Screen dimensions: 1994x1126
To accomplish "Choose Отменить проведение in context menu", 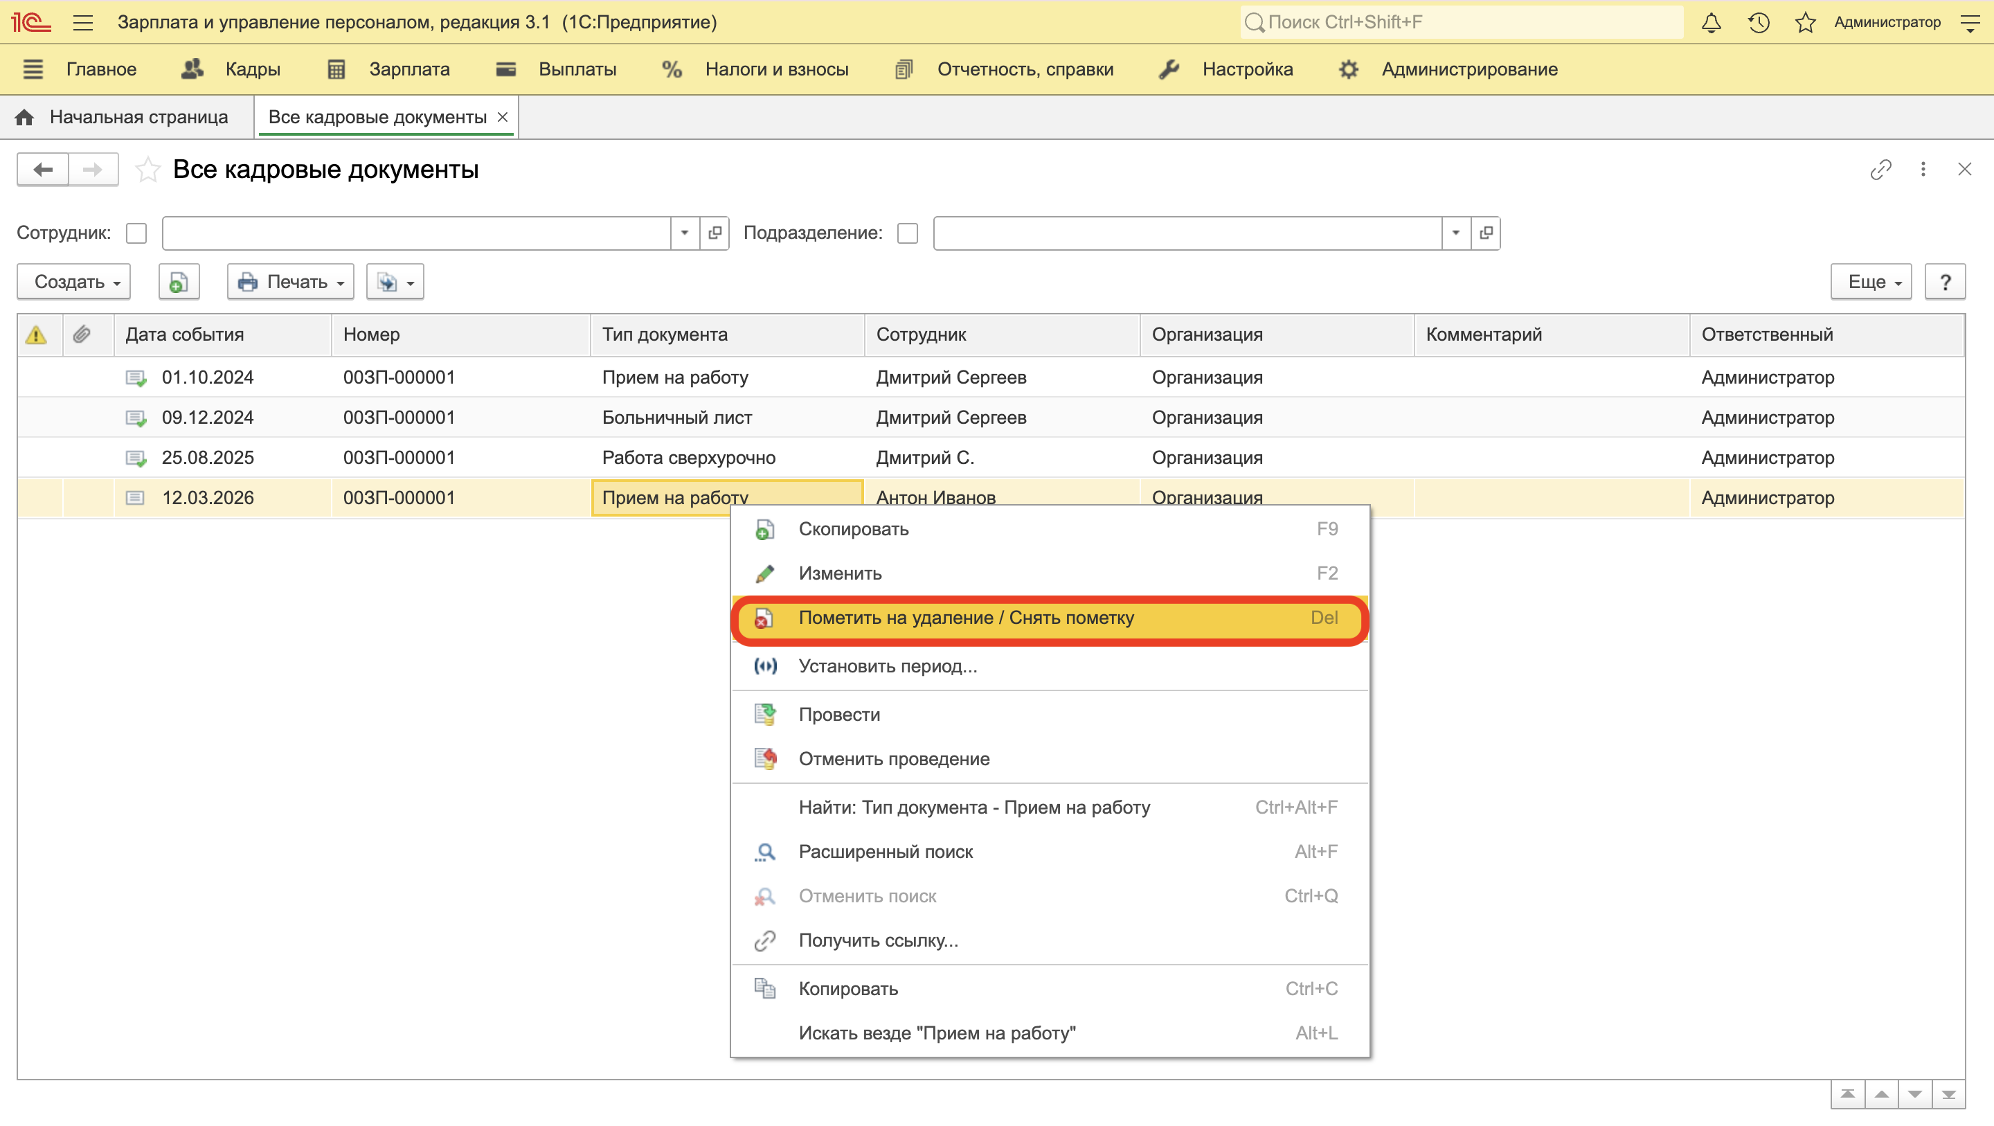I will pyautogui.click(x=894, y=759).
